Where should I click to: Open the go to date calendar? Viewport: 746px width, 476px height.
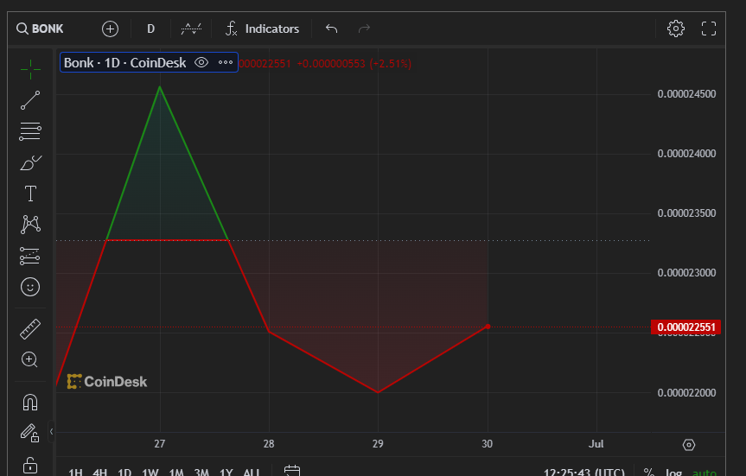pyautogui.click(x=292, y=471)
